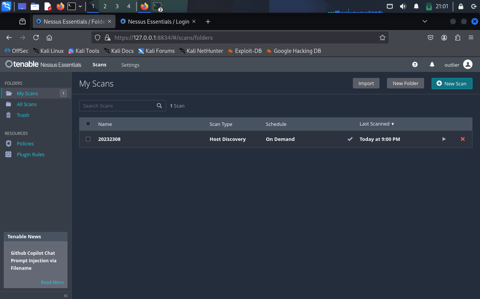Click the search magnifier icon in Search Scans

click(x=159, y=106)
